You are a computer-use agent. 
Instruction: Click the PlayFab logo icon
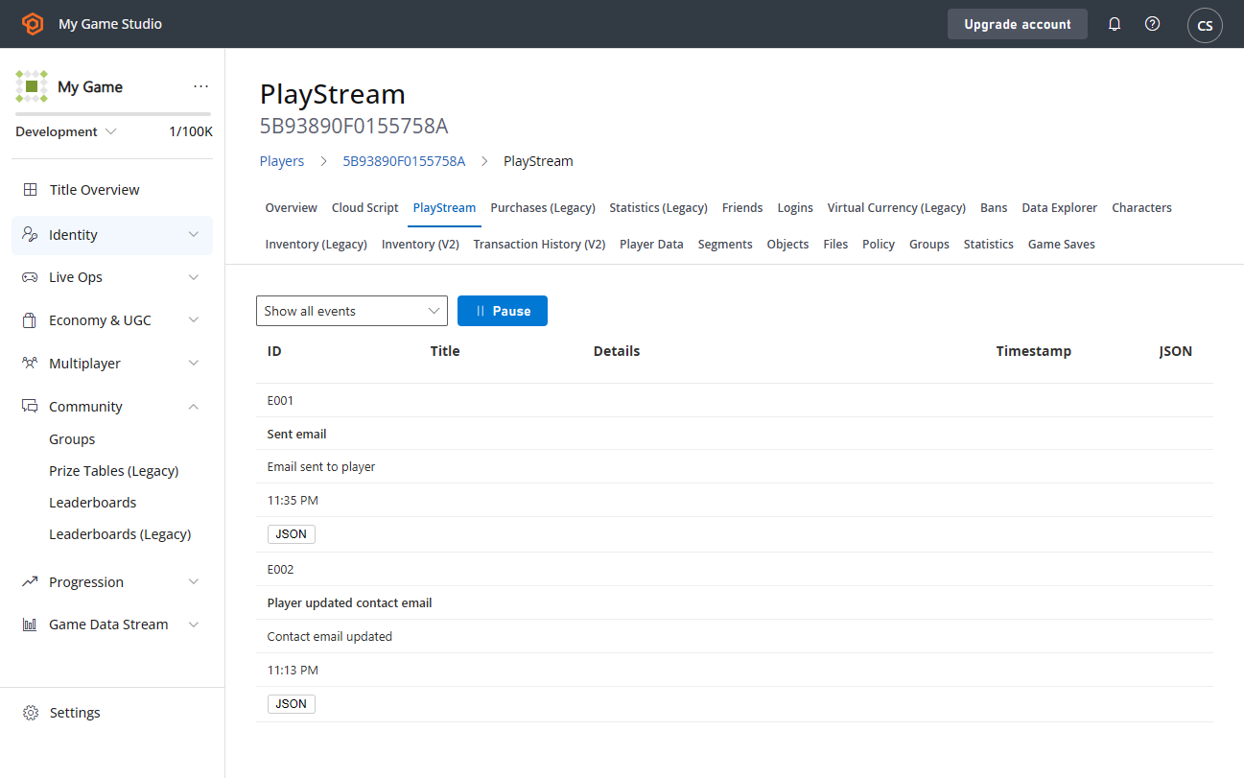[x=34, y=24]
